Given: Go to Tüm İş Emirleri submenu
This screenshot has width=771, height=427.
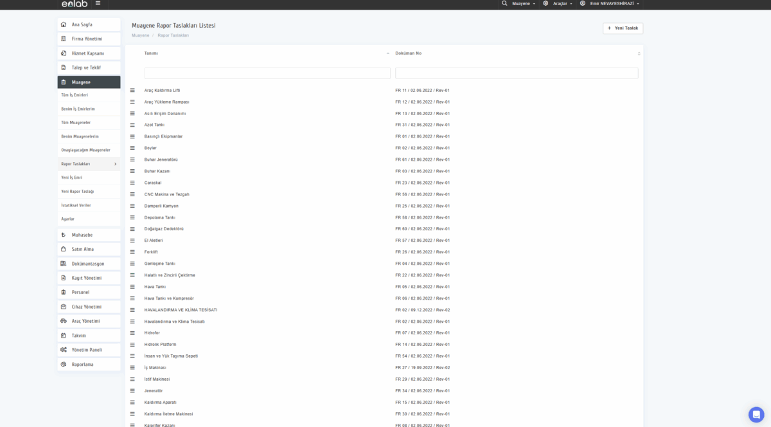Looking at the screenshot, I should 75,95.
